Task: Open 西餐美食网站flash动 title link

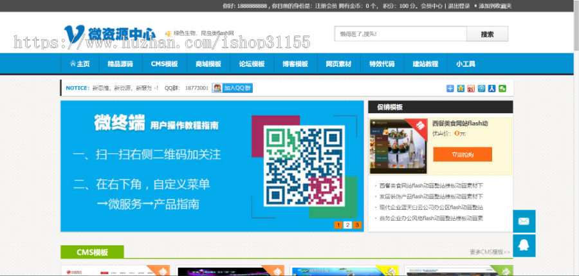Action: pos(460,124)
